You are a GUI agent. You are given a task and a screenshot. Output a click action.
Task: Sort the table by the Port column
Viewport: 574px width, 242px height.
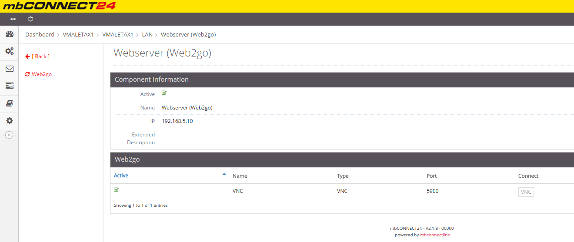(x=432, y=176)
